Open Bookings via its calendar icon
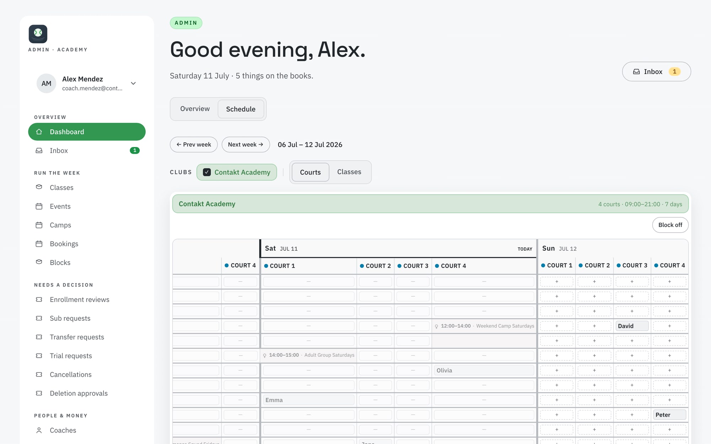 [x=39, y=244]
